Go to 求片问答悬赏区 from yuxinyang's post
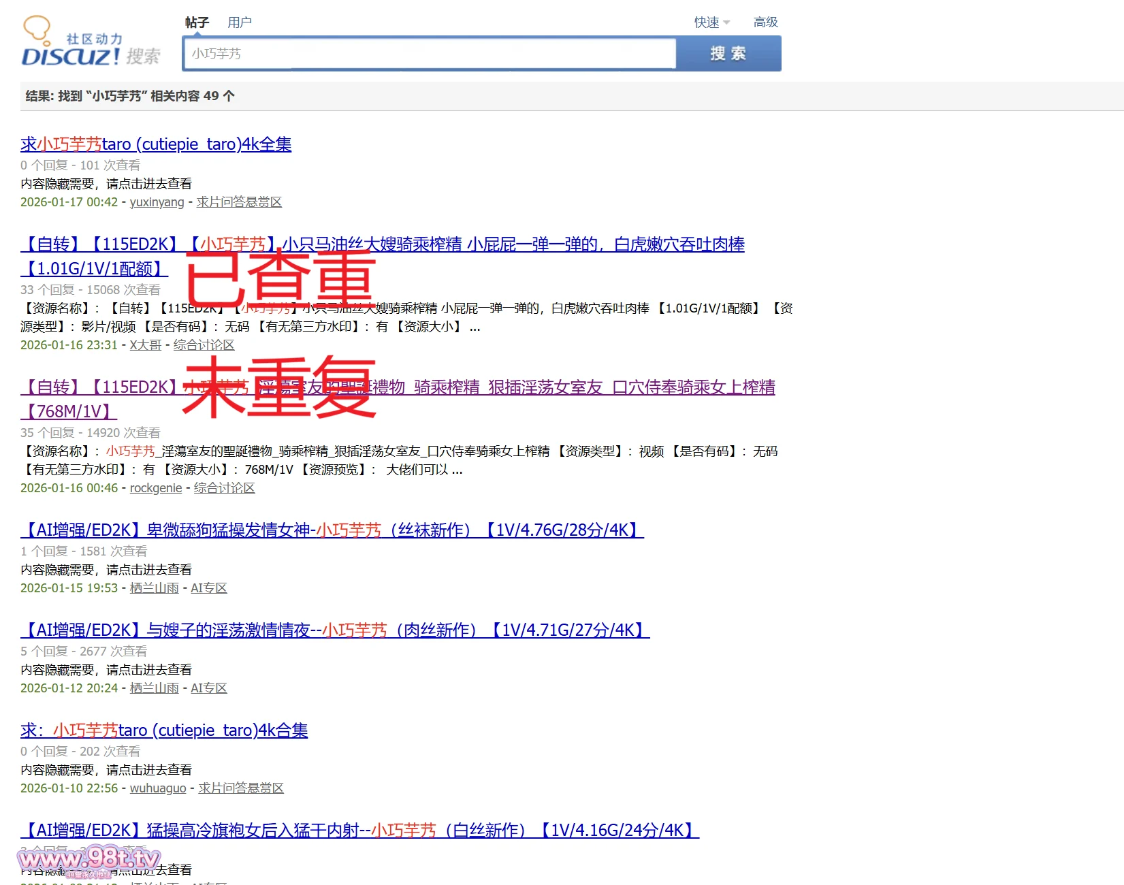Screen dimensions: 1124x885 point(239,202)
